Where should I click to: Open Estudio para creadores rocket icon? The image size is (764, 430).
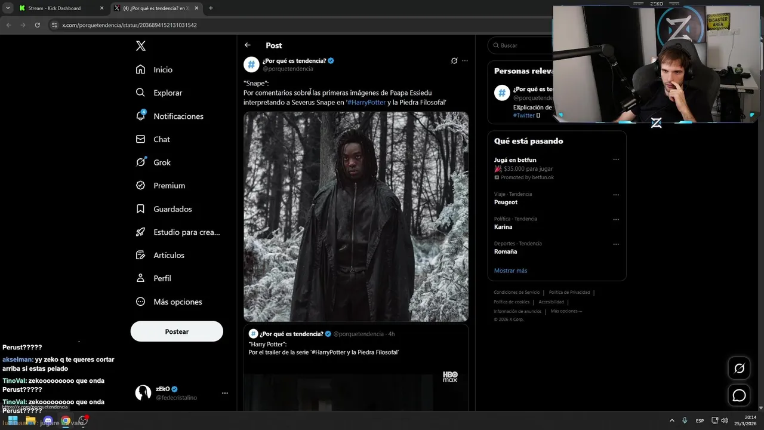(x=140, y=232)
